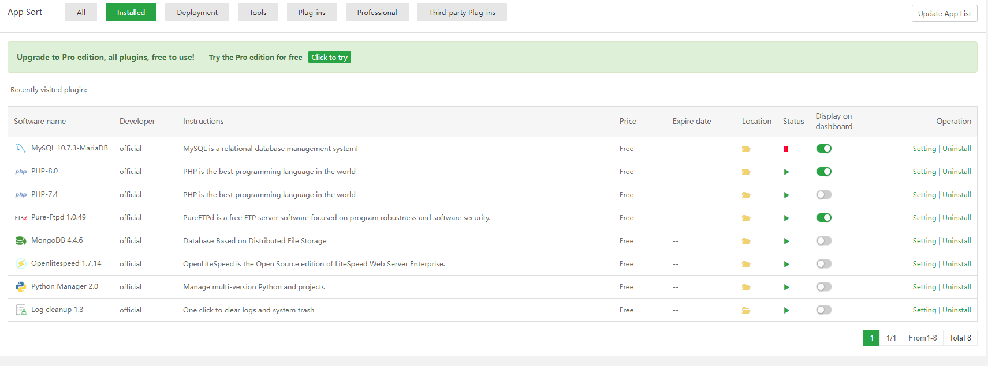Enable PHP-7.4 display on dashboard toggle
This screenshot has width=988, height=366.
pos(823,195)
